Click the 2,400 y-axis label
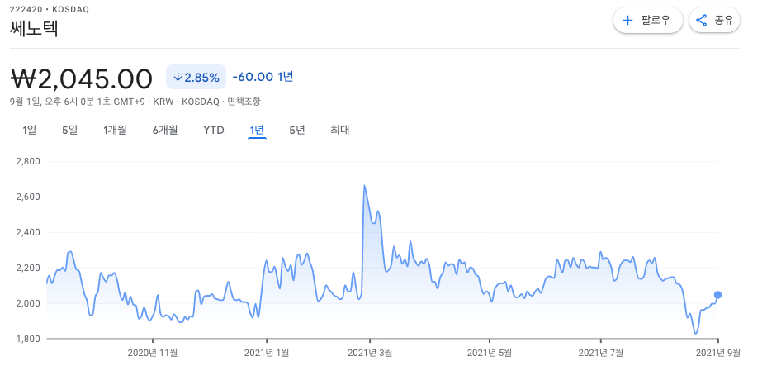This screenshot has width=767, height=366. 28,232
